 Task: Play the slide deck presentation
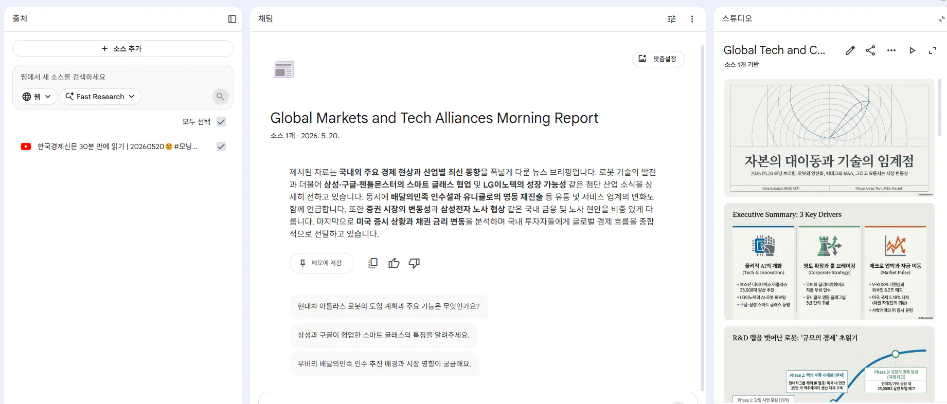click(912, 50)
